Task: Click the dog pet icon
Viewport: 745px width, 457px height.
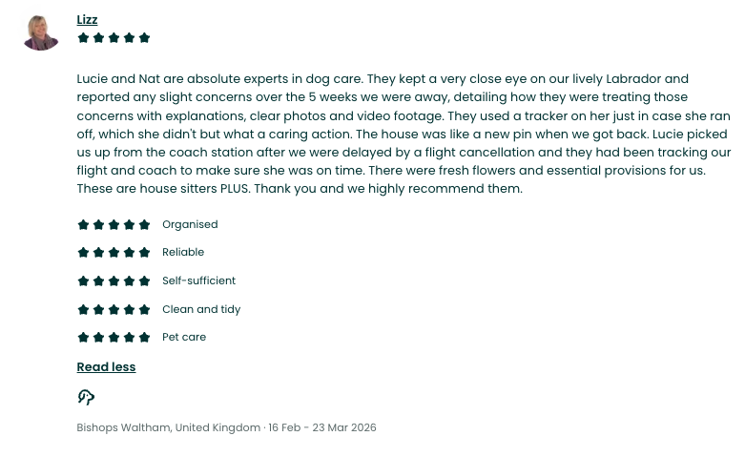Action: point(86,397)
